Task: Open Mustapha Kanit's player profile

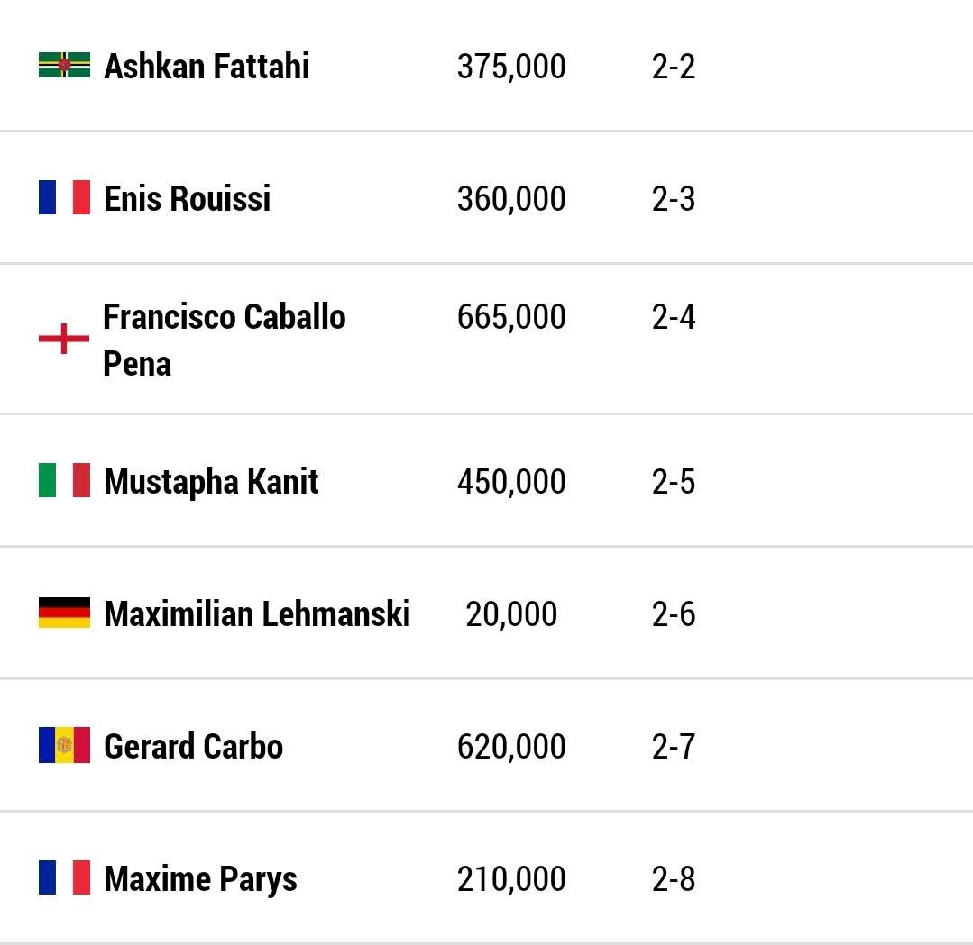Action: tap(211, 482)
